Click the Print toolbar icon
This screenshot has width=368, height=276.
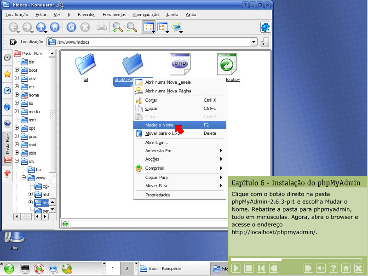pyautogui.click(x=101, y=27)
